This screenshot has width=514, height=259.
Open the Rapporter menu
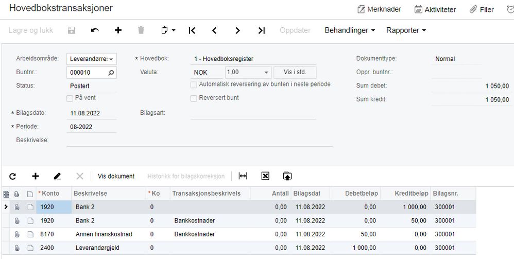406,30
